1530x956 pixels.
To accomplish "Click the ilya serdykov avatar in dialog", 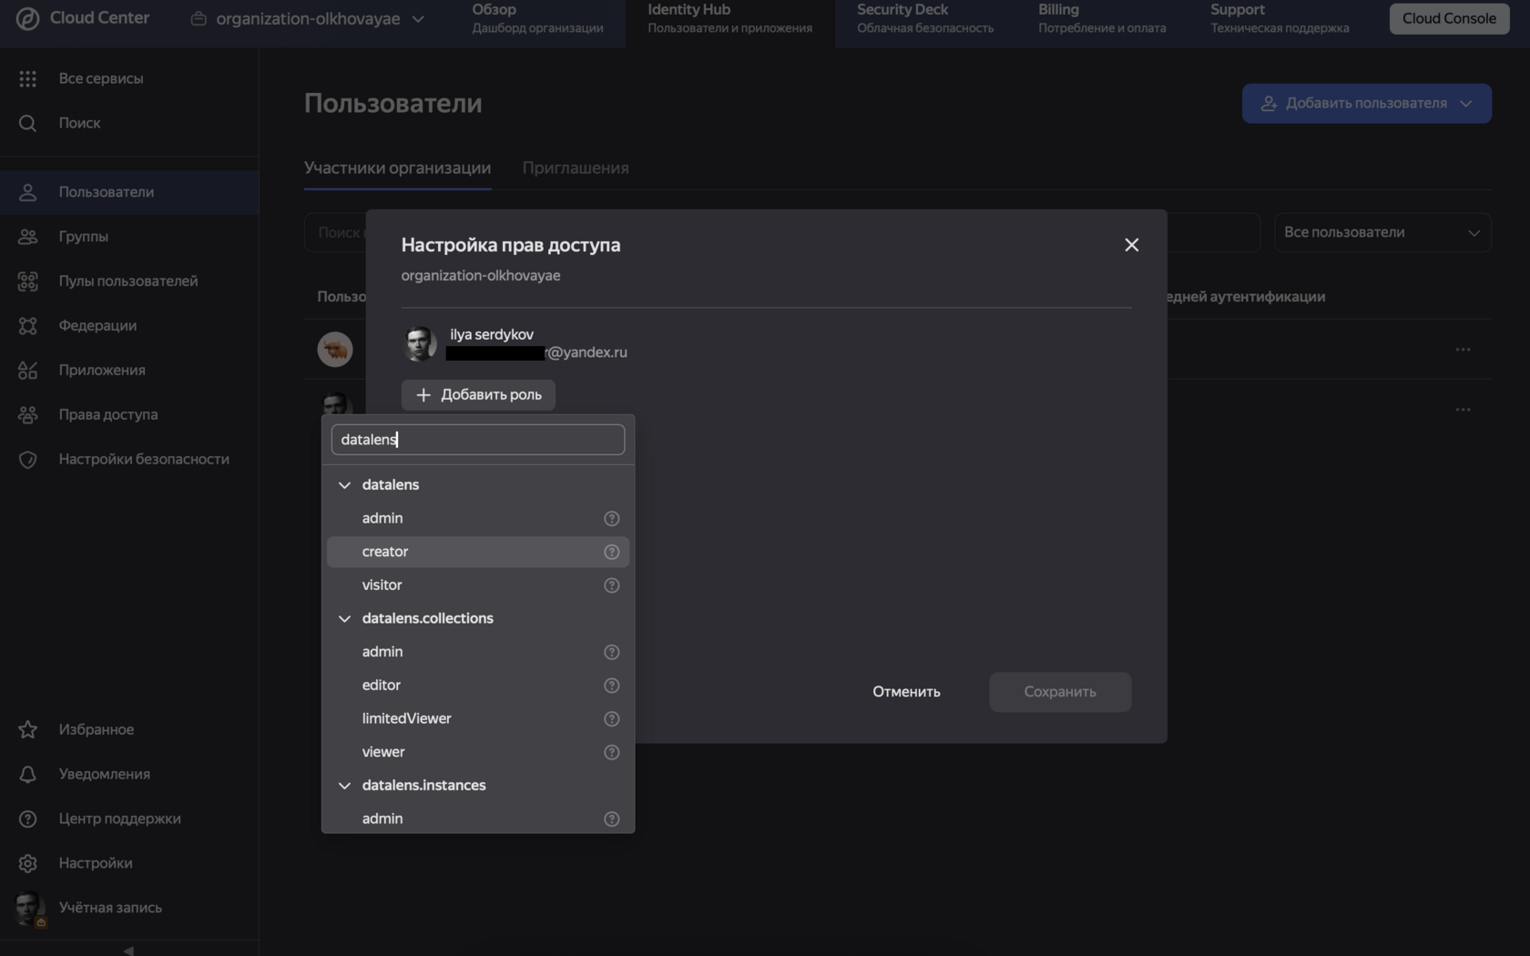I will (x=420, y=344).
